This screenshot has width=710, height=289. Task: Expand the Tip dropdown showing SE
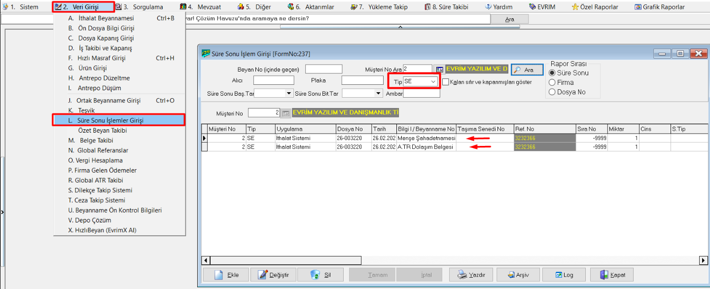433,81
